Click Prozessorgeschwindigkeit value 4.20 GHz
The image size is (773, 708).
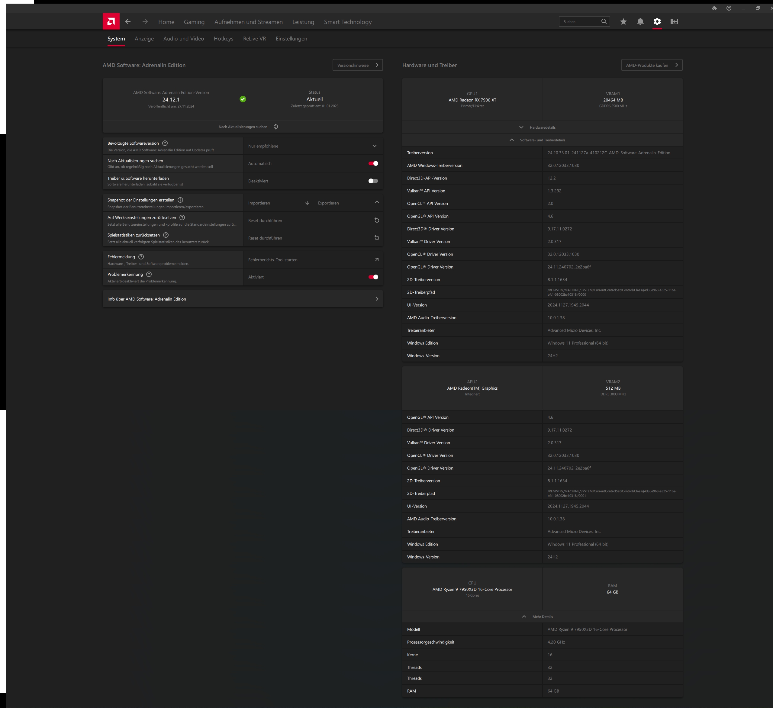(556, 642)
